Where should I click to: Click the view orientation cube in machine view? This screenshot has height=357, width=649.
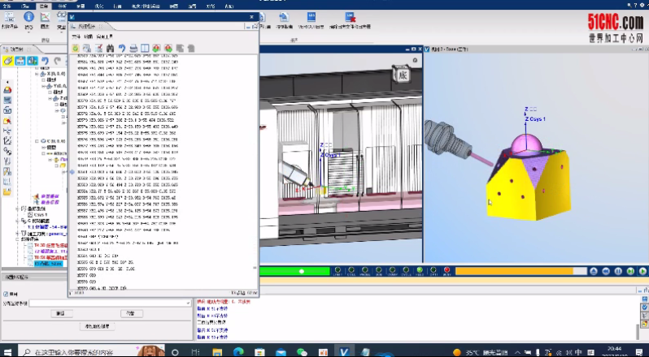click(x=401, y=75)
